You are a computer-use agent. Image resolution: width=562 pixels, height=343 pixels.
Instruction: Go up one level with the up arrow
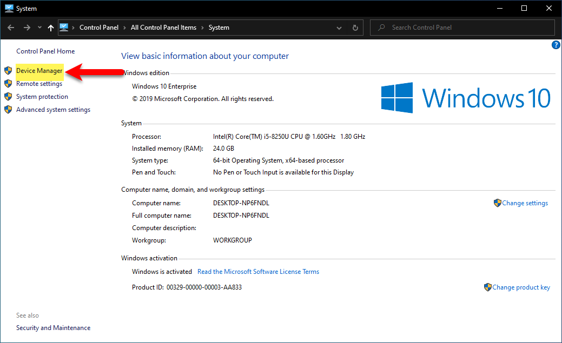point(51,28)
